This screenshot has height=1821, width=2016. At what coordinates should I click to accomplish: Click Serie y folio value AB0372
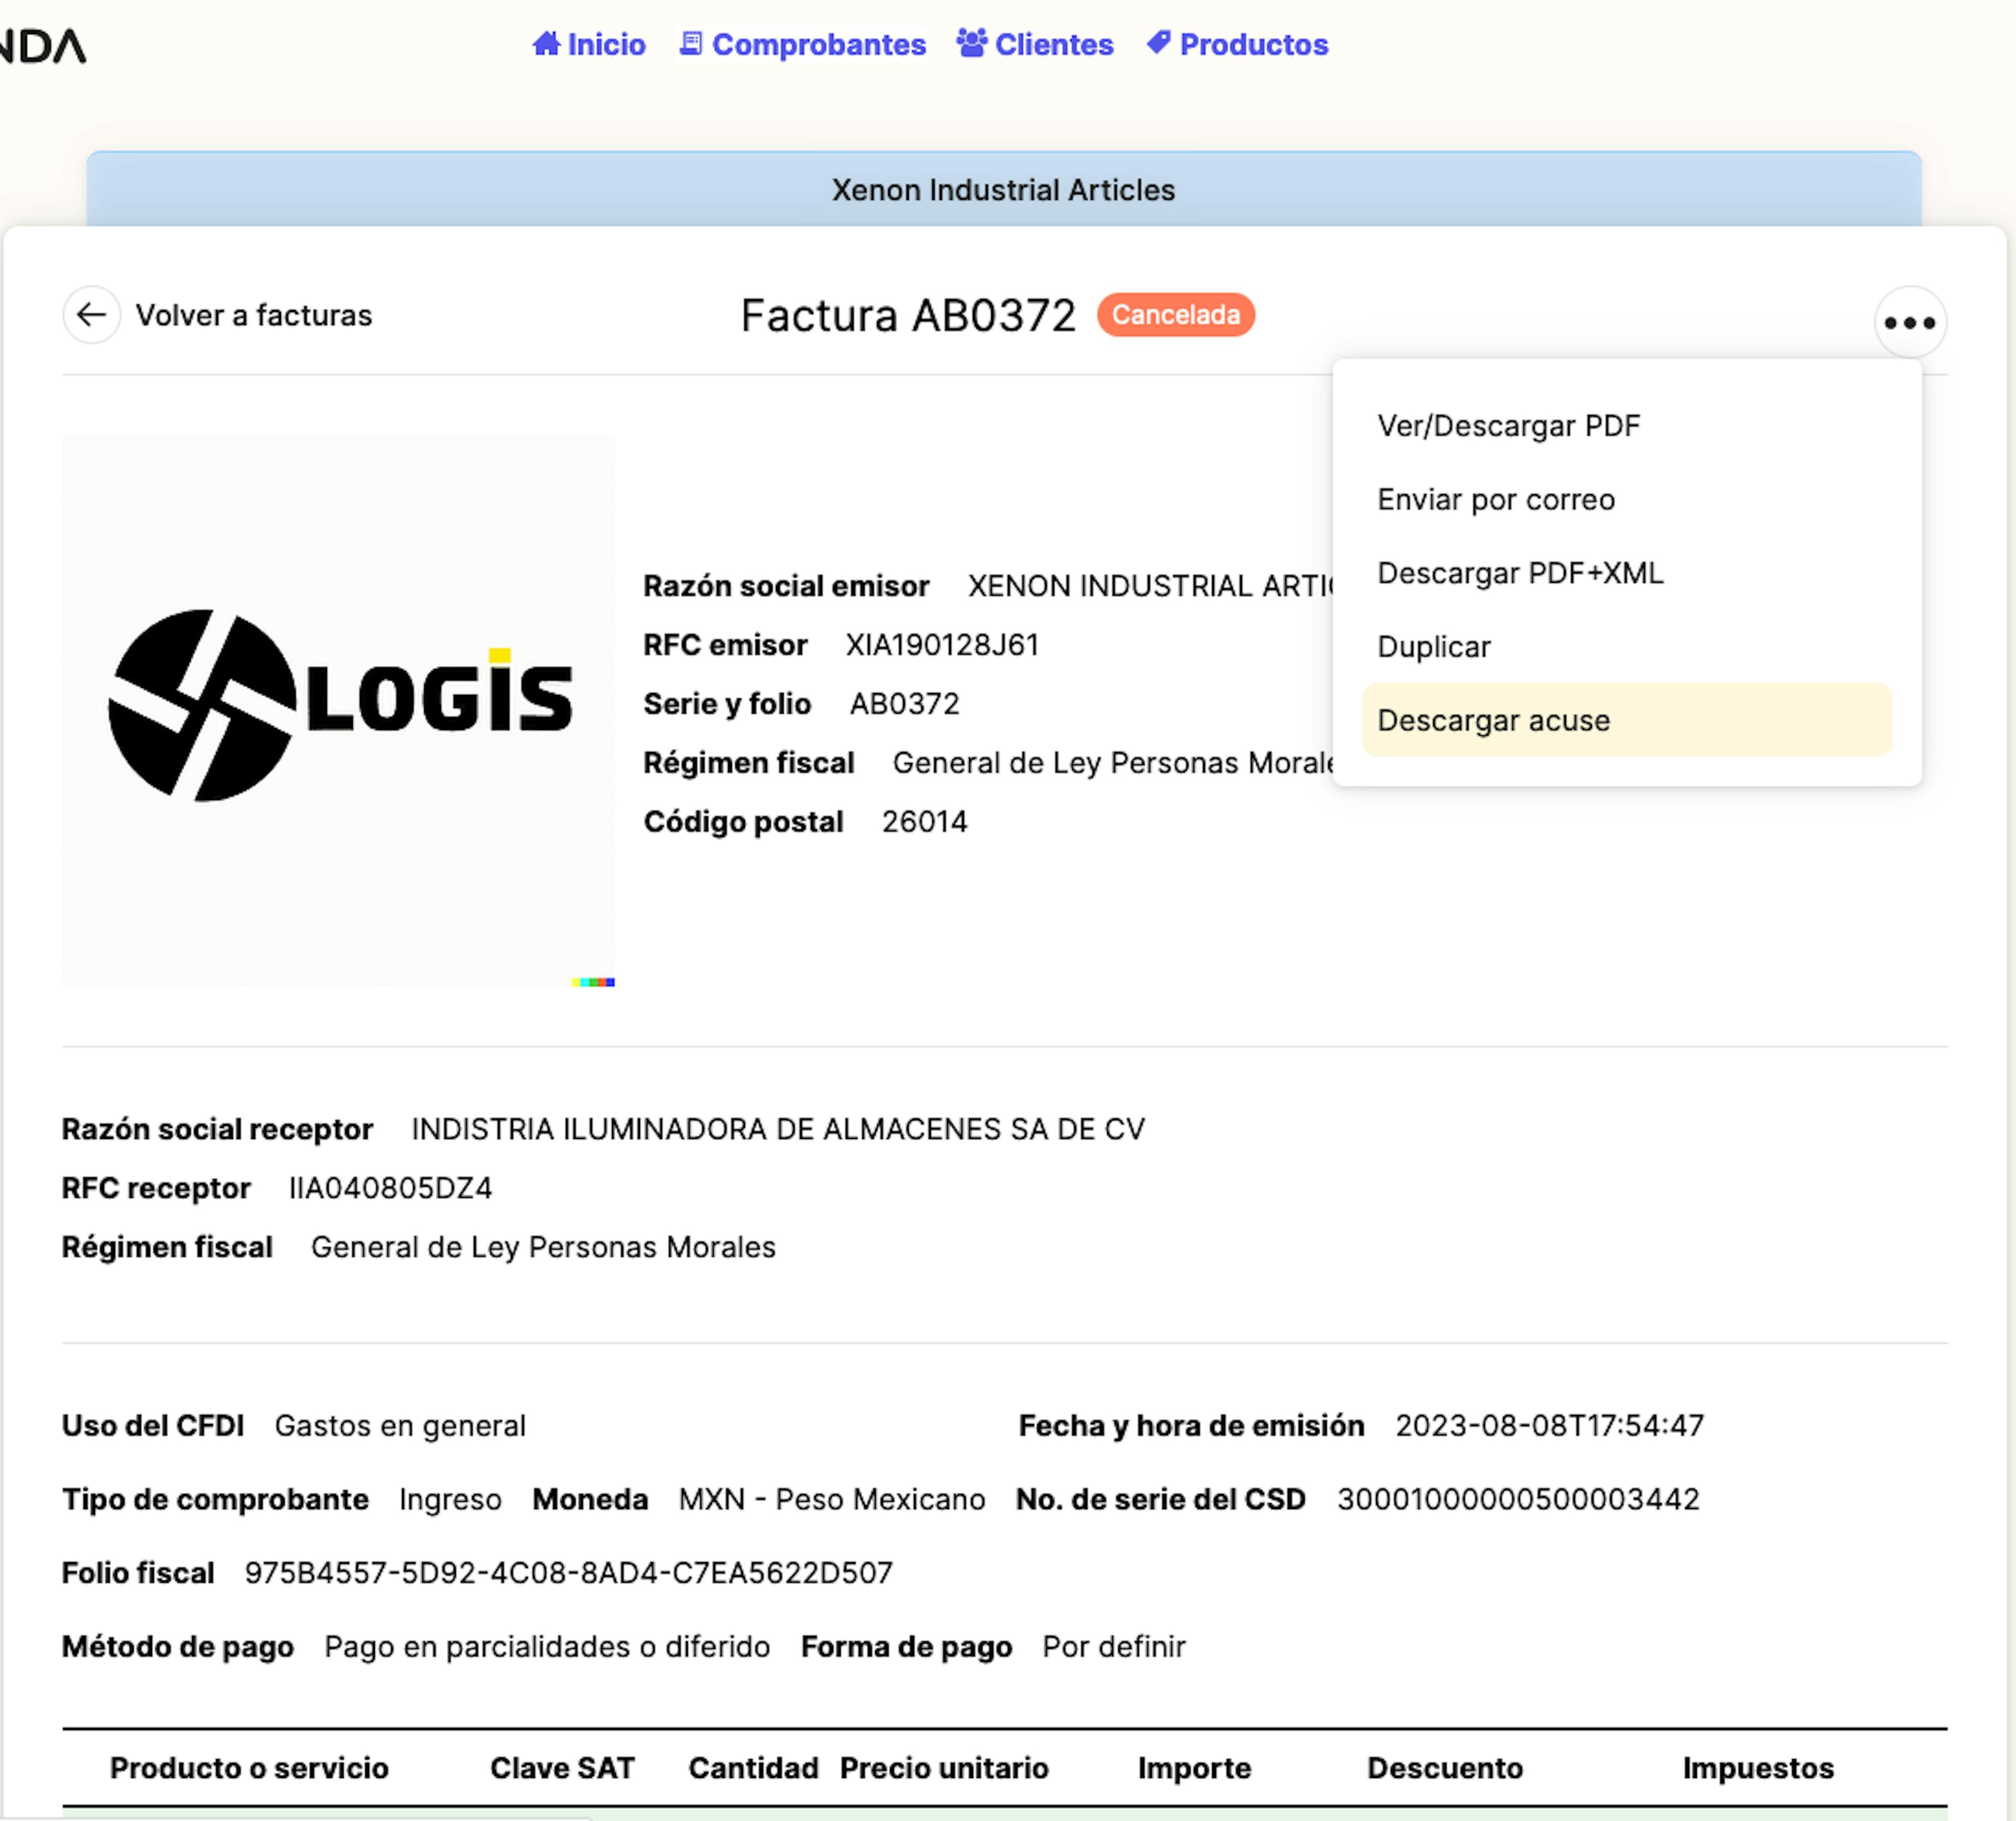coord(904,704)
